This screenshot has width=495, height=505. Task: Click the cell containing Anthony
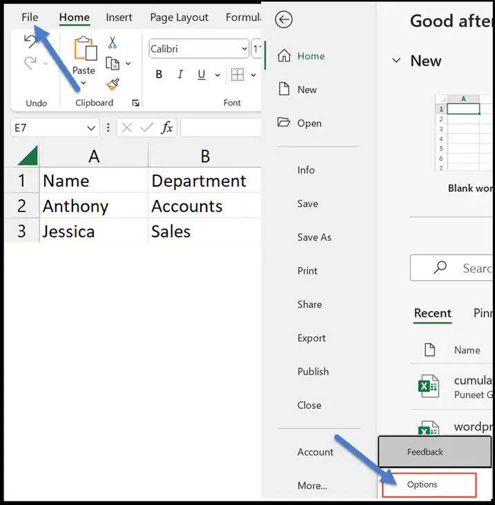tap(94, 206)
